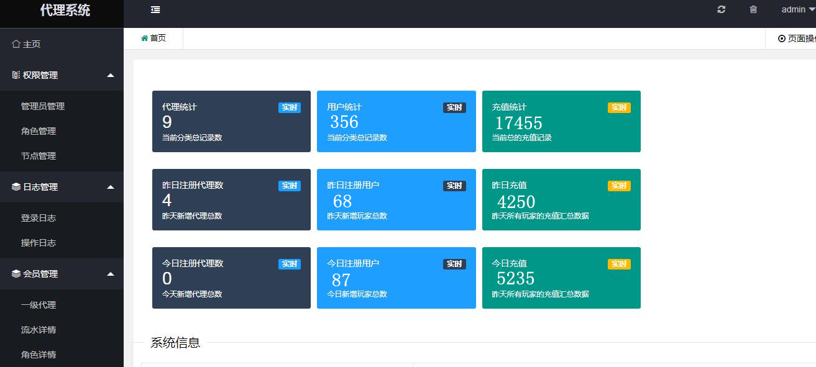The width and height of the screenshot is (816, 367).
Task: Click 实时 badge on 今日注册代理数 card
Action: pos(290,264)
